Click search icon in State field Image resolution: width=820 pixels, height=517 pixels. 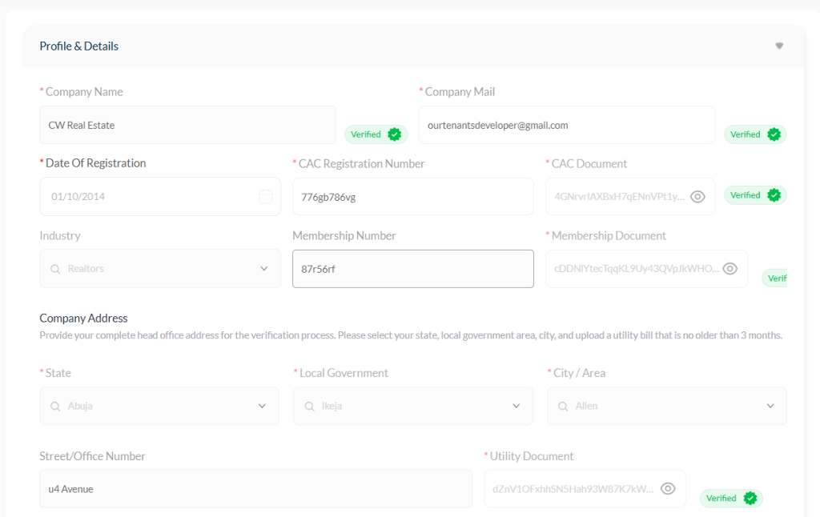point(55,407)
